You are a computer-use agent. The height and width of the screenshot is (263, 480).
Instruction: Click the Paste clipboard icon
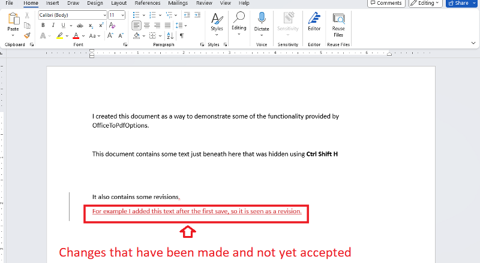tap(13, 19)
